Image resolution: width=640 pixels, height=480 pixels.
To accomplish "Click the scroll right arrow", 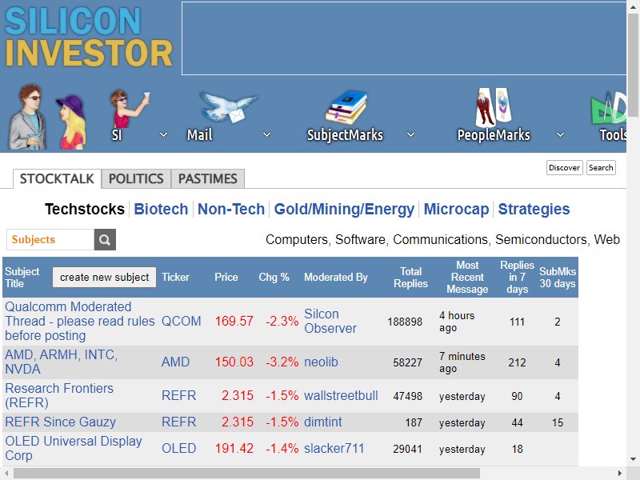I will 619,474.
